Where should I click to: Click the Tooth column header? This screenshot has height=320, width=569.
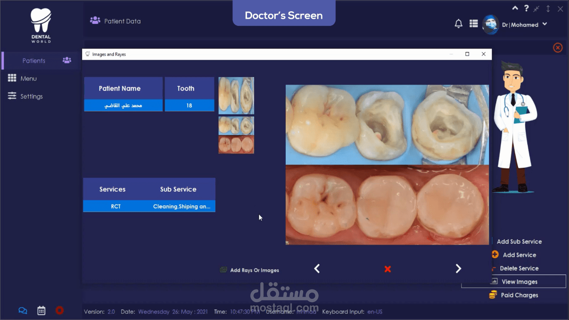point(190,88)
